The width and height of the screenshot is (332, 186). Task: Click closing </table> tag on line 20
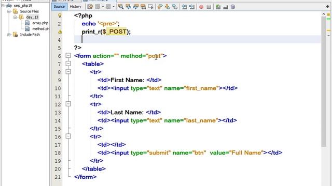(x=94, y=169)
